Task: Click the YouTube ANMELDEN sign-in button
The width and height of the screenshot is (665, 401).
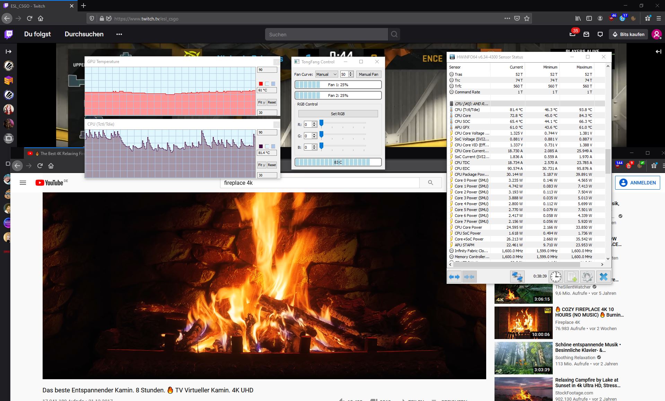Action: coord(638,183)
